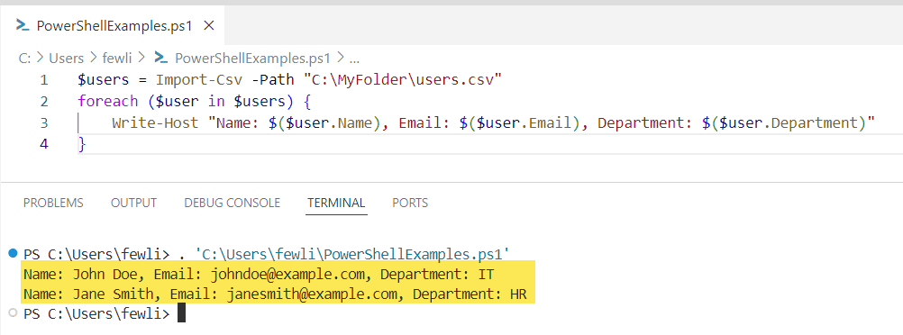Click the John Doe output line
Screen dimensions: 903x335
260,274
